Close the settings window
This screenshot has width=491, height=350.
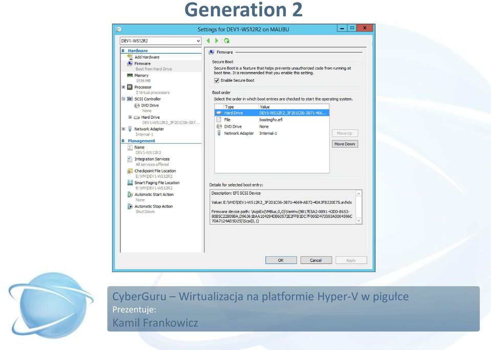point(365,28)
